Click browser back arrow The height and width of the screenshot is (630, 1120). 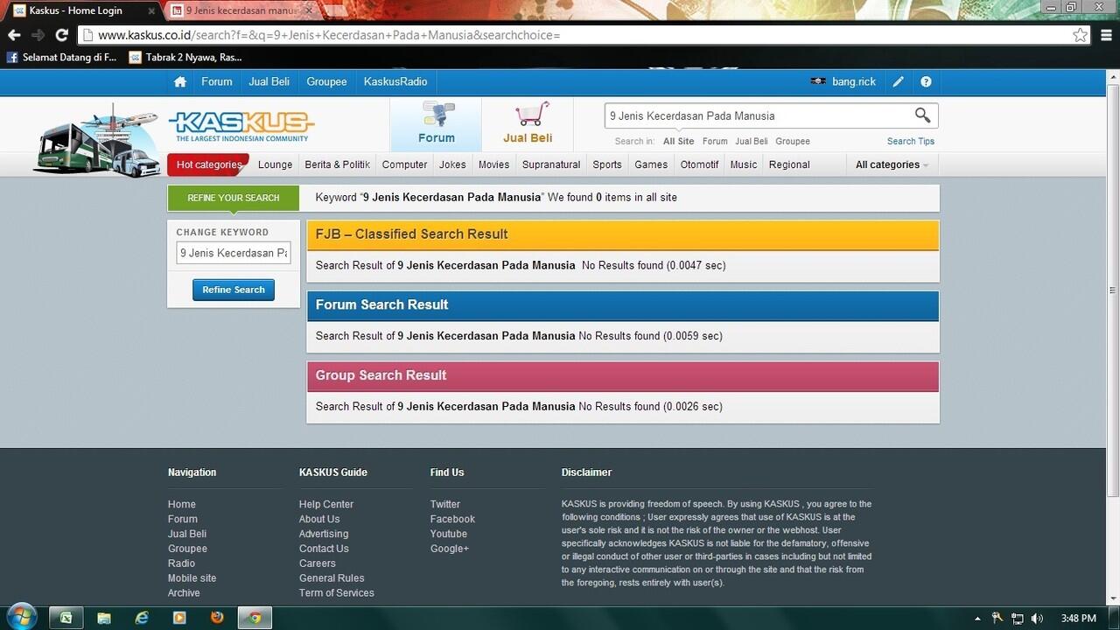(14, 35)
